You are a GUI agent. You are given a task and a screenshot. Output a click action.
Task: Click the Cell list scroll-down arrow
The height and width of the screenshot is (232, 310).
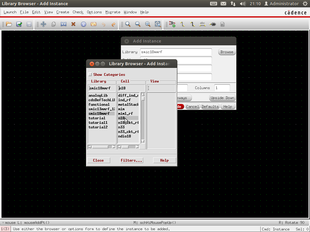tap(143, 141)
